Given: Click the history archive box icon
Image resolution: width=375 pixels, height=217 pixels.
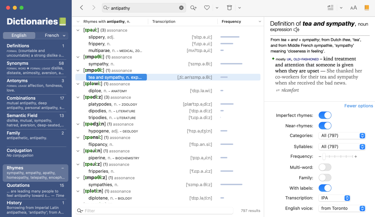Looking at the screenshot, I should coord(229,8).
